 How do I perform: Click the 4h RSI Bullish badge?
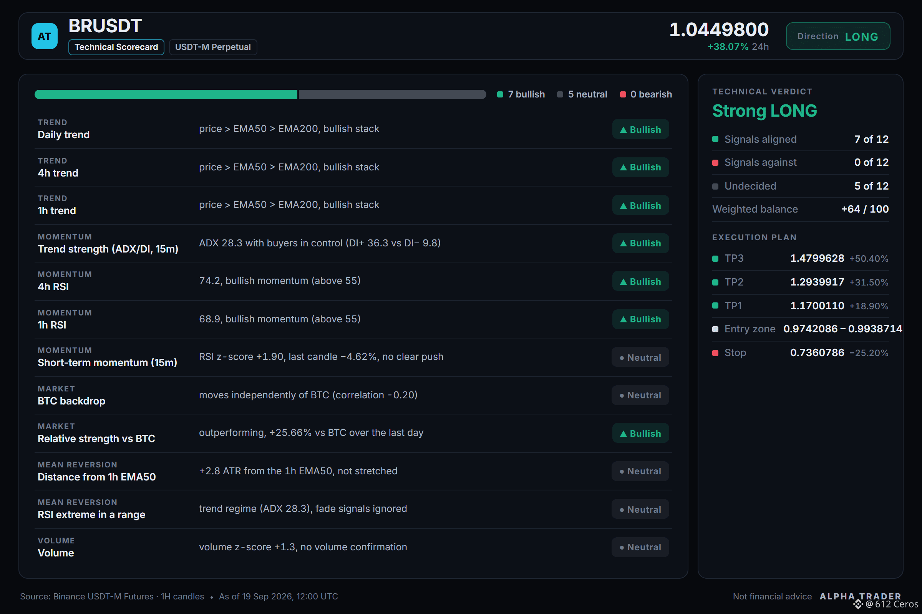point(640,281)
